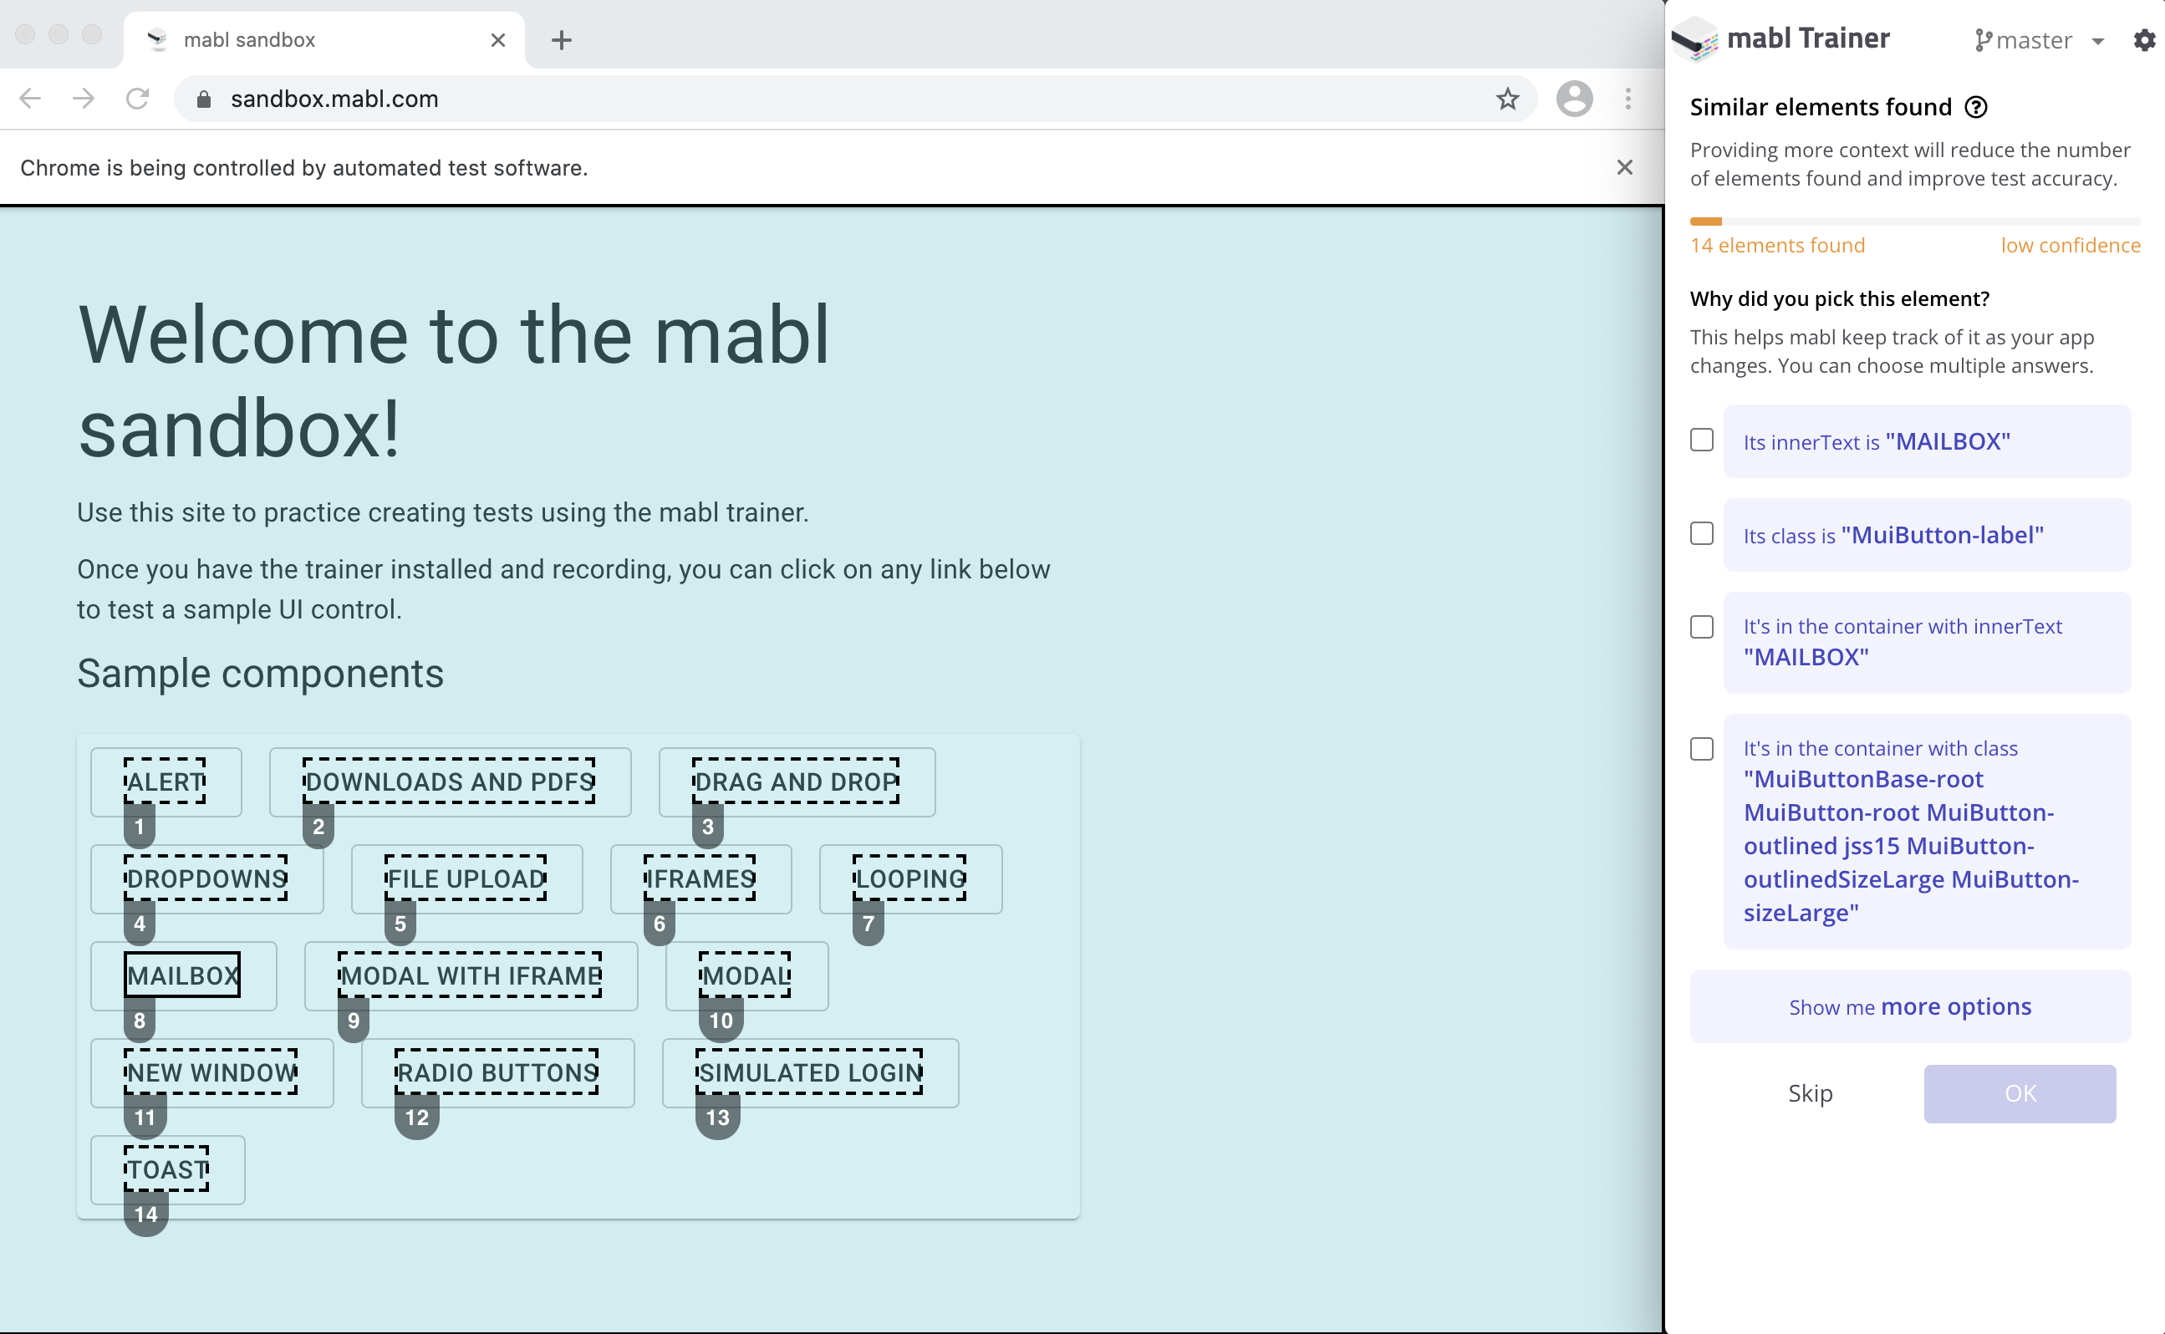Open a new browser tab
2165x1334 pixels.
tap(561, 40)
